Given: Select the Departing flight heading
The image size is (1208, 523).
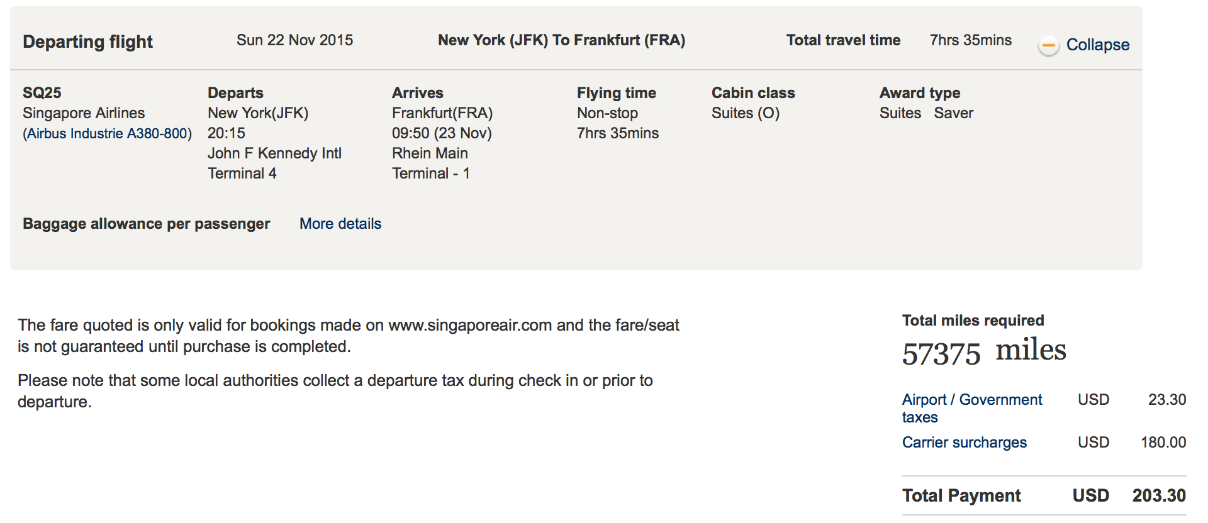Looking at the screenshot, I should 87,41.
